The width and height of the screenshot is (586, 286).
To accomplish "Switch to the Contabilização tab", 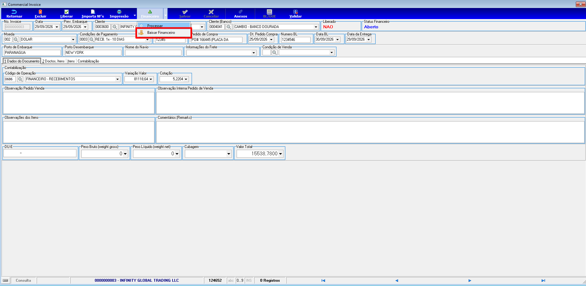I will pyautogui.click(x=88, y=61).
